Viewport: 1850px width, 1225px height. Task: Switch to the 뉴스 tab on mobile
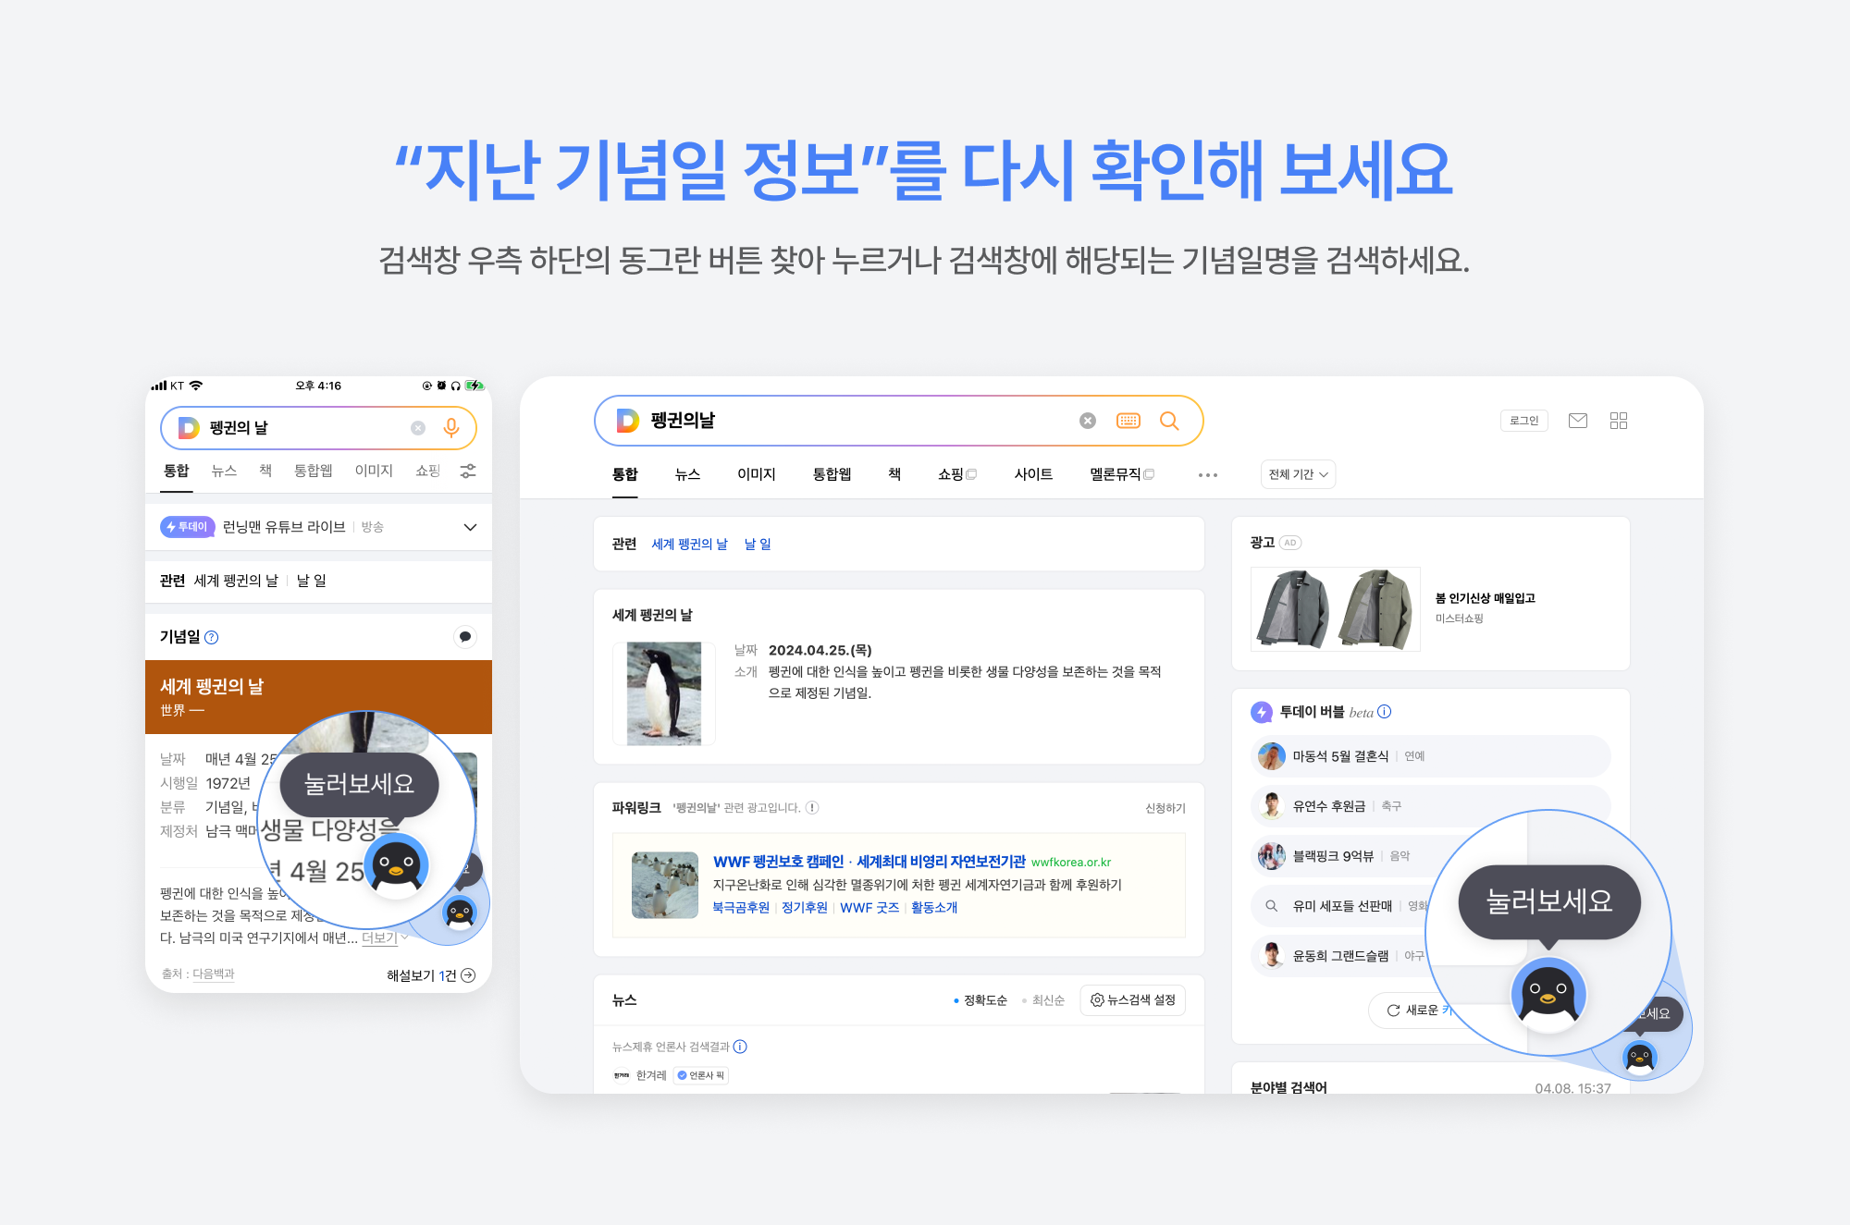tap(224, 471)
